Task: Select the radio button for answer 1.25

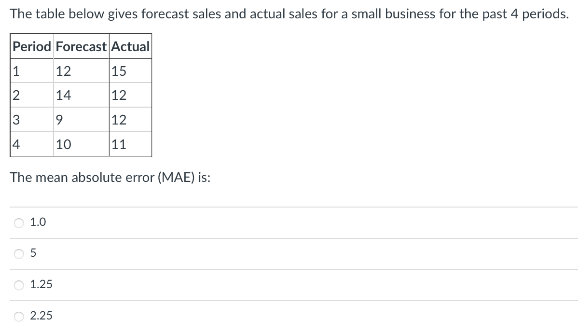Action: click(18, 285)
